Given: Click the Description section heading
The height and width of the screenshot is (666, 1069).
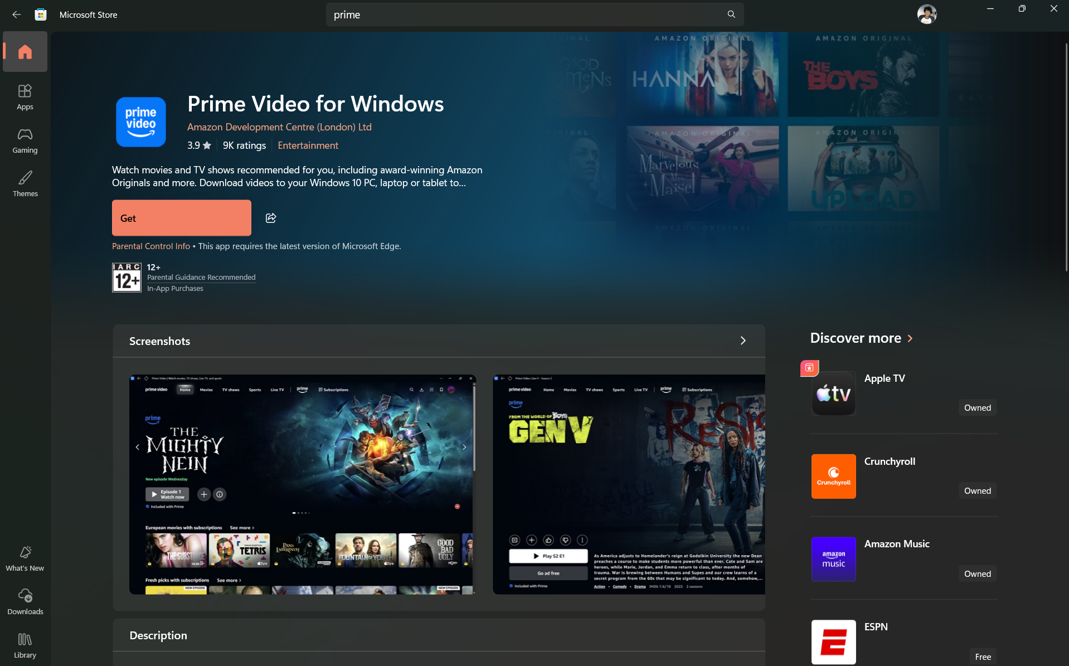Looking at the screenshot, I should (158, 636).
